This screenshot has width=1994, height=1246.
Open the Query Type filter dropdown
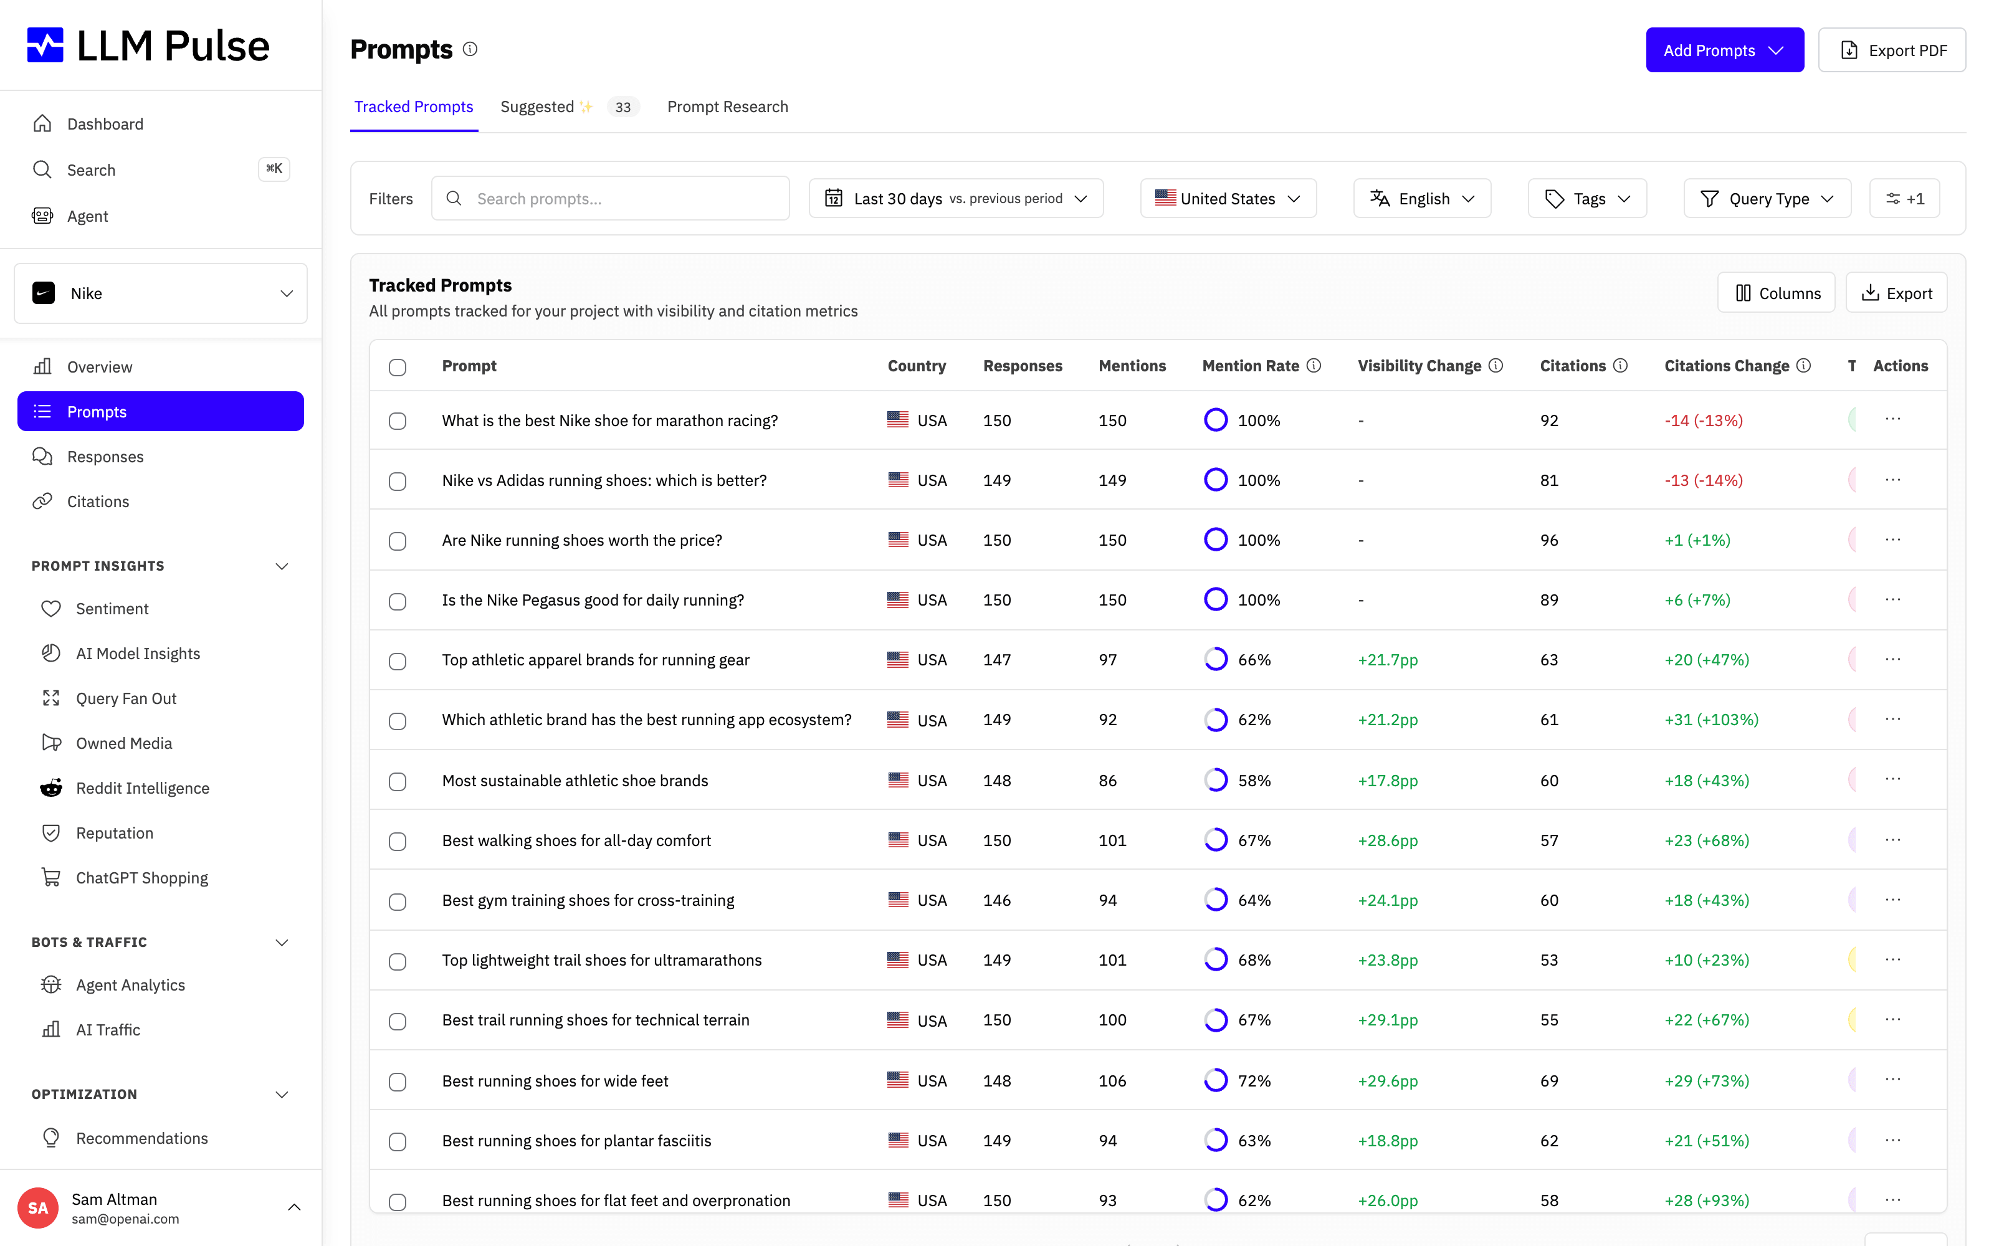click(x=1767, y=199)
